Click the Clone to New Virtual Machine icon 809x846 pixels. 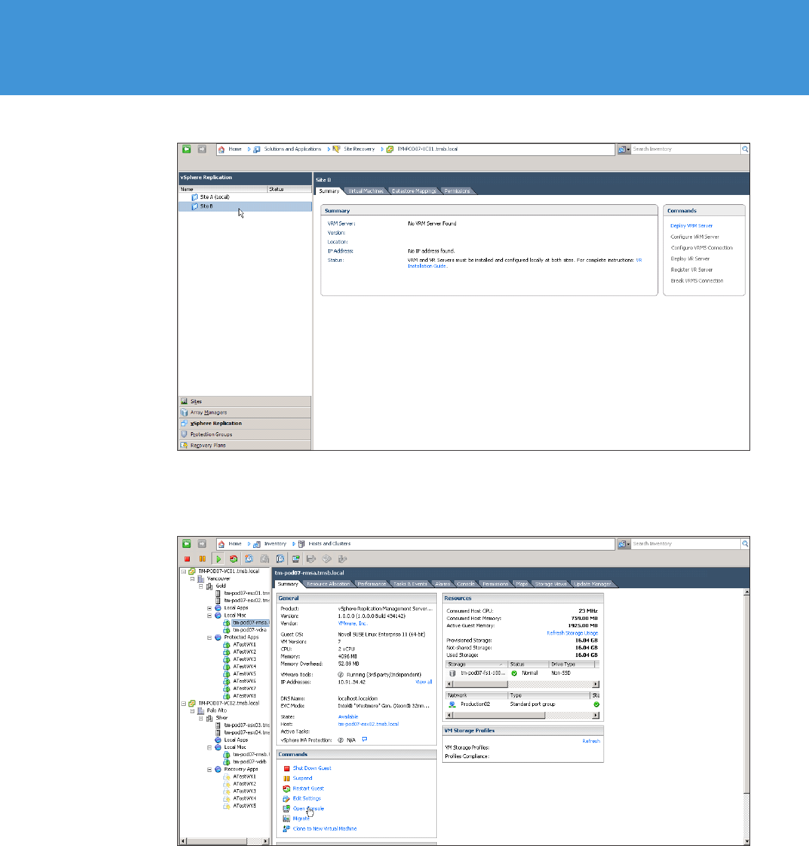point(286,829)
